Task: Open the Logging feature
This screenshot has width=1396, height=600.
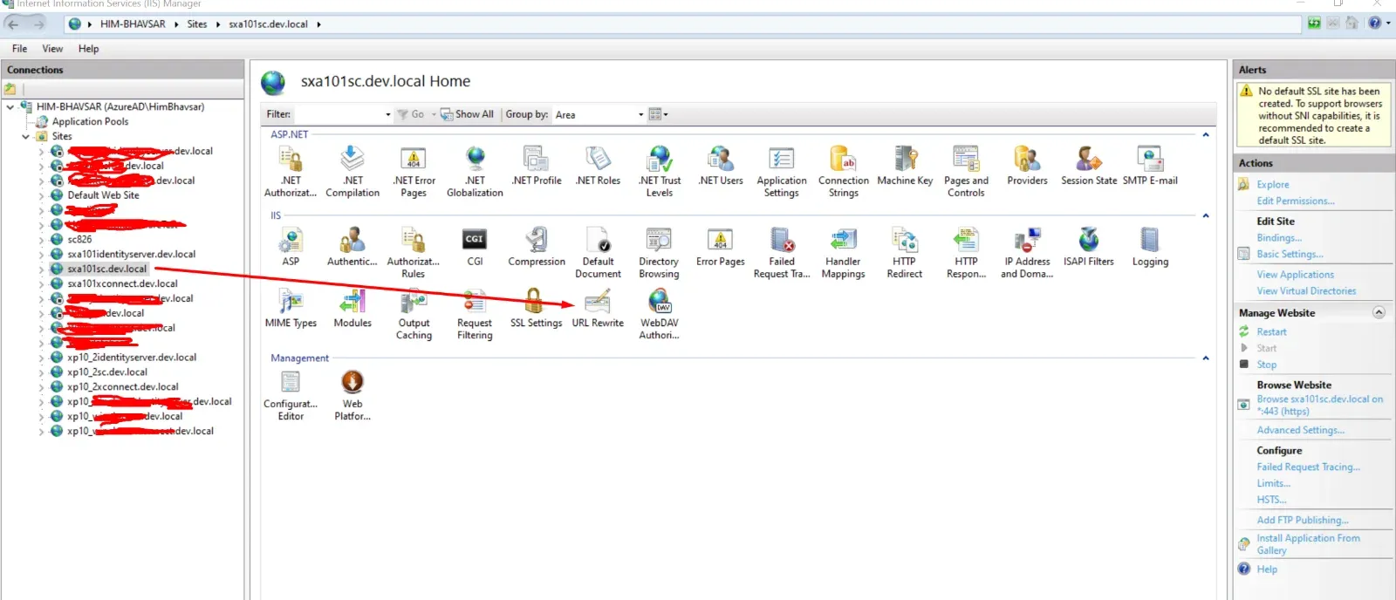Action: tap(1150, 247)
